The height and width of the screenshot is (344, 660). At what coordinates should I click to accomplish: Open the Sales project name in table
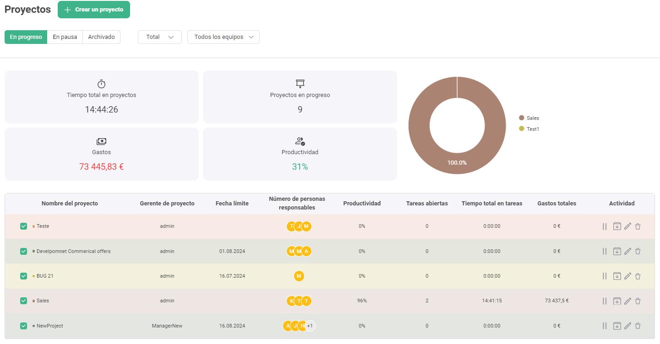43,301
